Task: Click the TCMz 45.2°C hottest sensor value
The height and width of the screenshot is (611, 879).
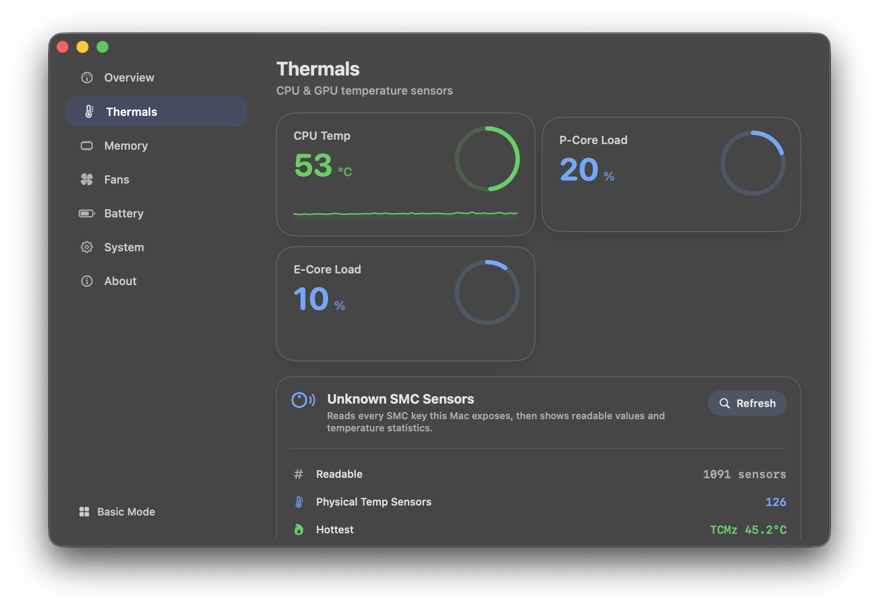Action: [x=748, y=529]
